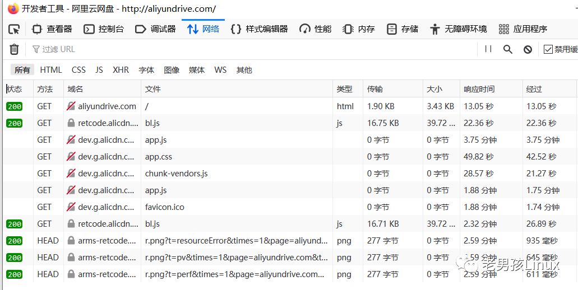Click lock icon in r.png?t=pv row

click(x=71, y=258)
